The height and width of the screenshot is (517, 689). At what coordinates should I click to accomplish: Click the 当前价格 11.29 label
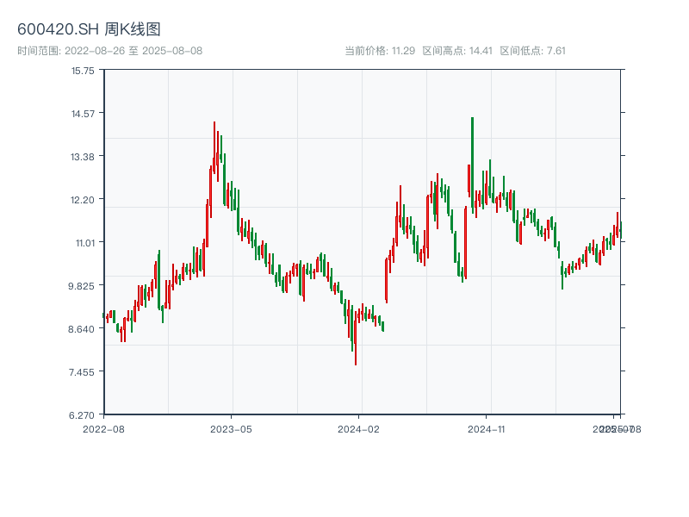tap(380, 51)
